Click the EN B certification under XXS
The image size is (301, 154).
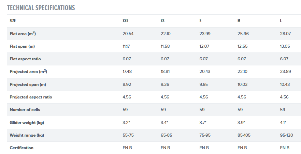127,148
